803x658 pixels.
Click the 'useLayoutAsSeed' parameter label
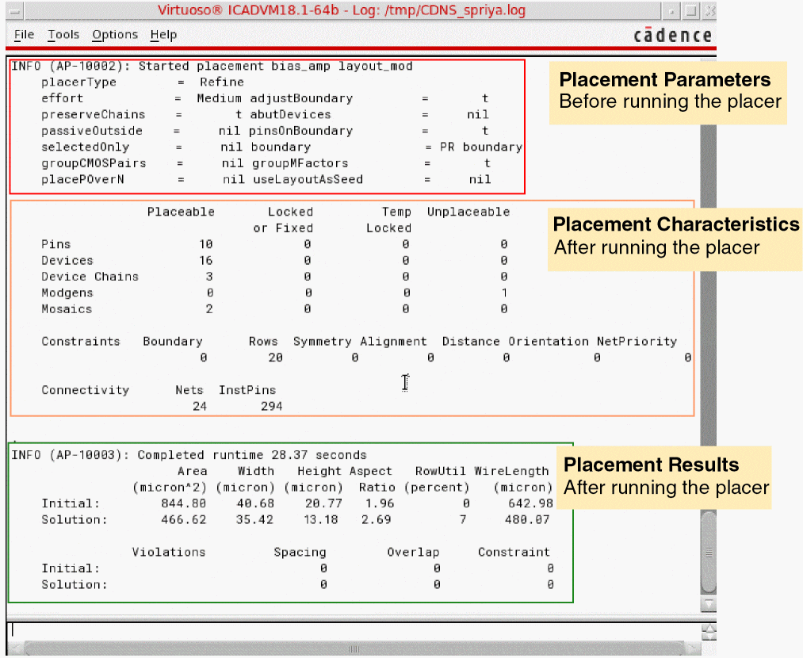coord(308,180)
